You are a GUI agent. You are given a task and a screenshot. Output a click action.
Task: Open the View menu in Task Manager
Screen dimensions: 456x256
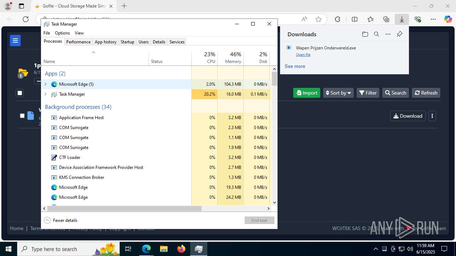(79, 33)
